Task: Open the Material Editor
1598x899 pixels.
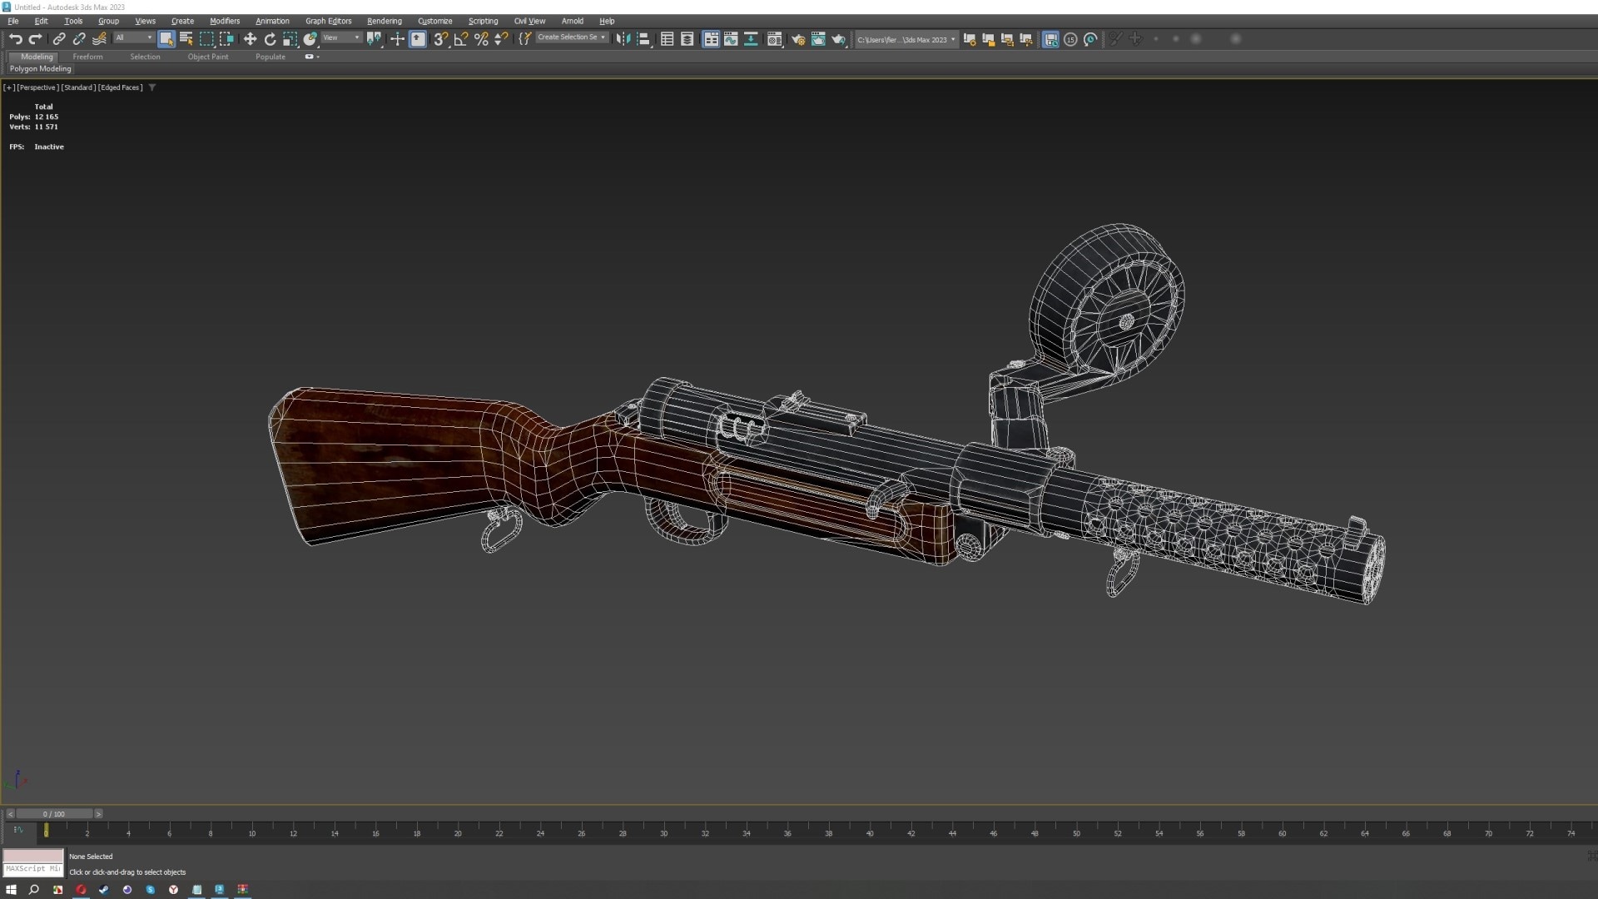Action: [x=774, y=39]
